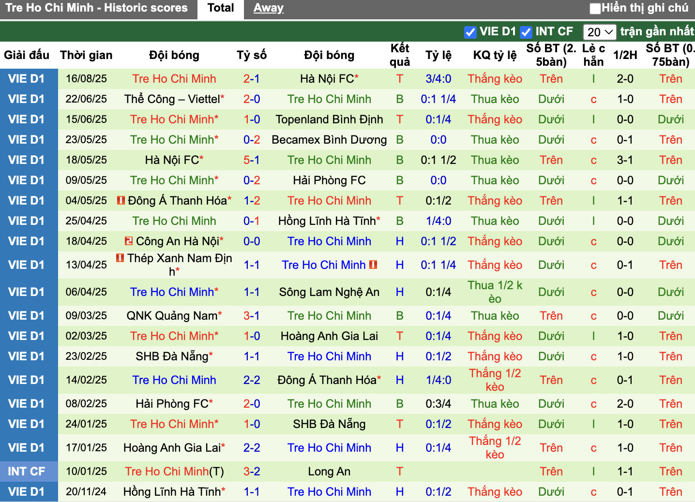Click the 3/4:0 odds on 16/08/25

tap(438, 79)
